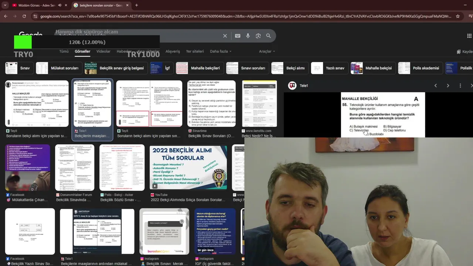The image size is (473, 266).
Task: Reload the current Google page
Action: tap(24, 16)
